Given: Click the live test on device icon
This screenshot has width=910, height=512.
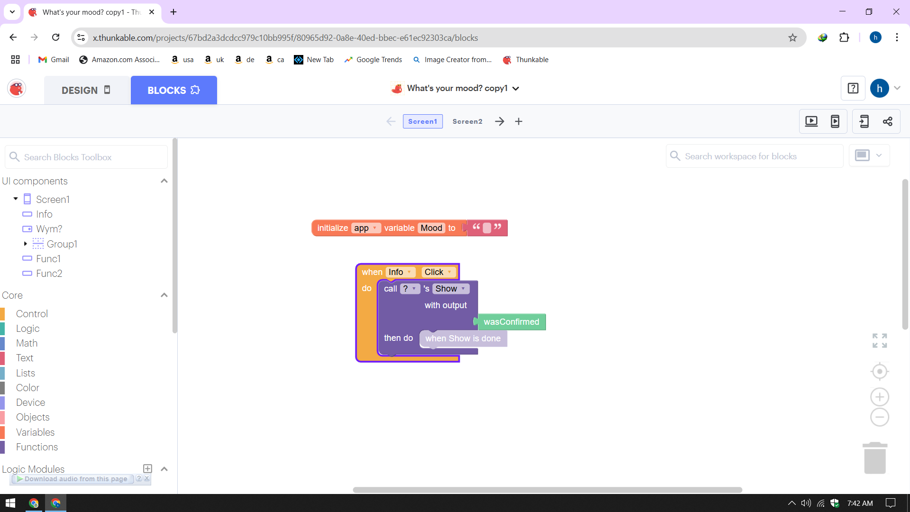Looking at the screenshot, I should (835, 121).
